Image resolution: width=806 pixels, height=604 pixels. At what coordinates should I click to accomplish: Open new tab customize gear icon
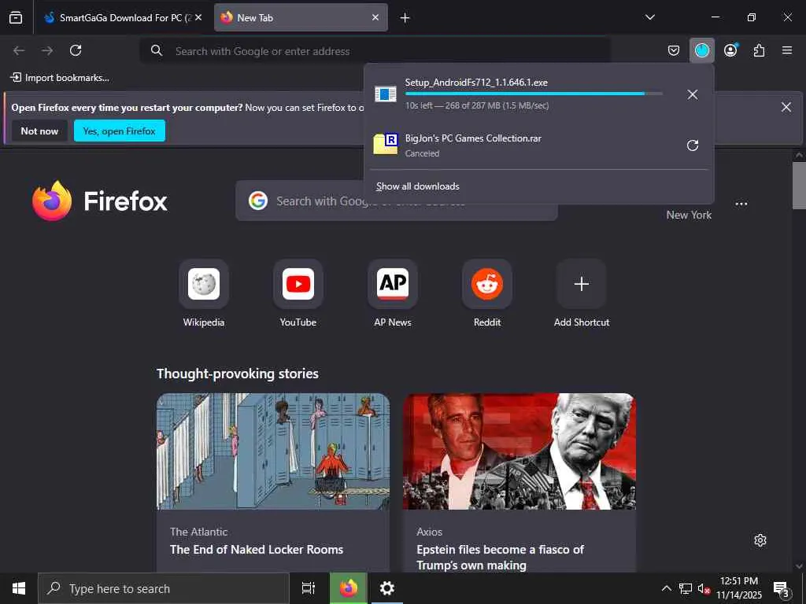click(760, 540)
